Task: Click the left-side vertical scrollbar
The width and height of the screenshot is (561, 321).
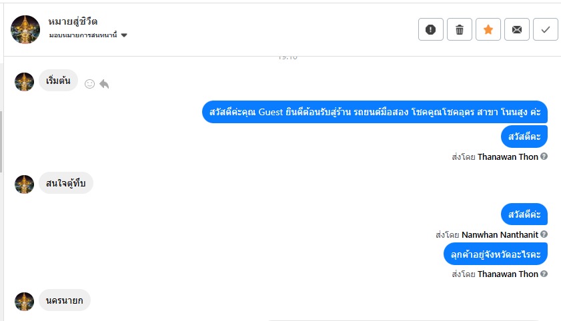Action: coord(1,141)
